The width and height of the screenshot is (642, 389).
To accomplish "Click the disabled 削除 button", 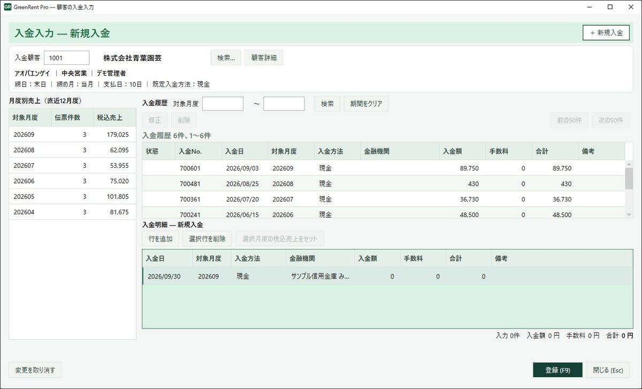I will pos(184,120).
